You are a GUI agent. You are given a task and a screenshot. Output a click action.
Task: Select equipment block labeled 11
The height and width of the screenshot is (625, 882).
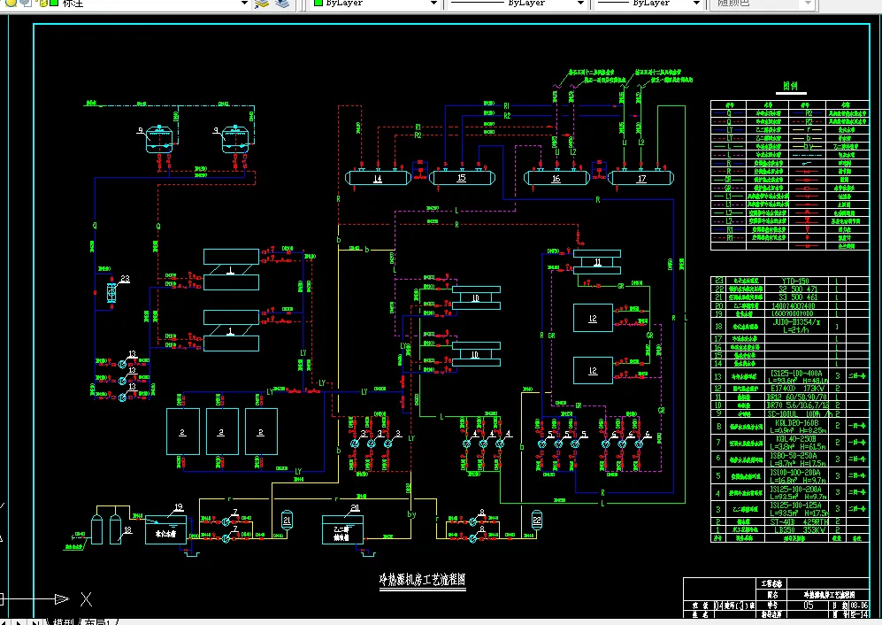point(597,262)
